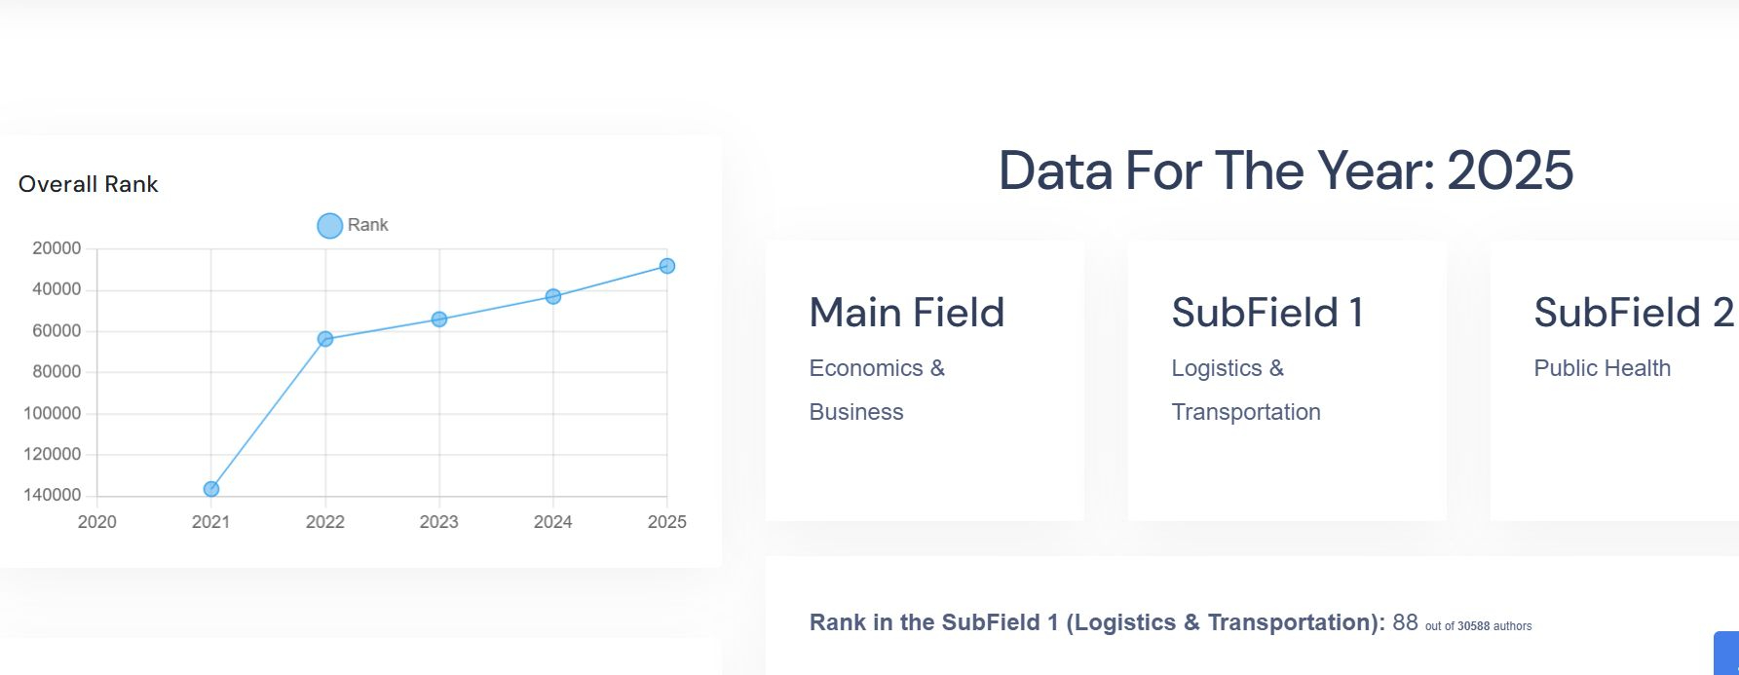Select the 2024 rank data point
This screenshot has width=1739, height=675.
coord(553,296)
